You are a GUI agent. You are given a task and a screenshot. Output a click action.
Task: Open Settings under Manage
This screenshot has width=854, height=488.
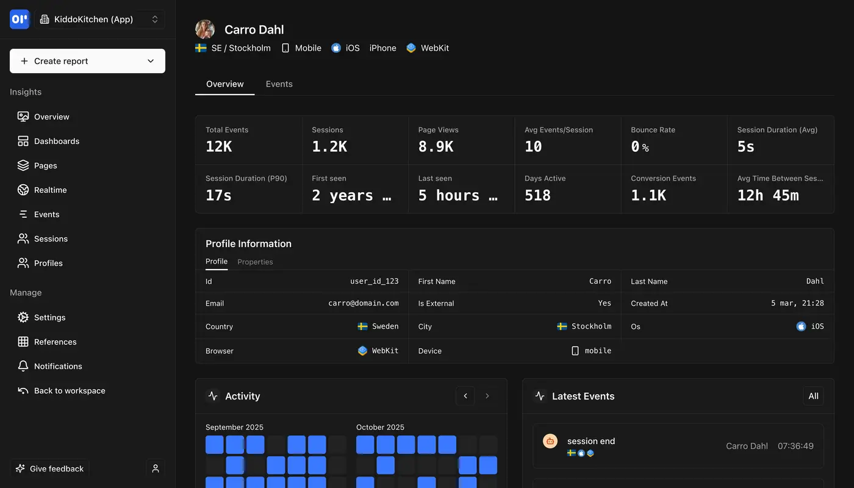click(x=49, y=317)
